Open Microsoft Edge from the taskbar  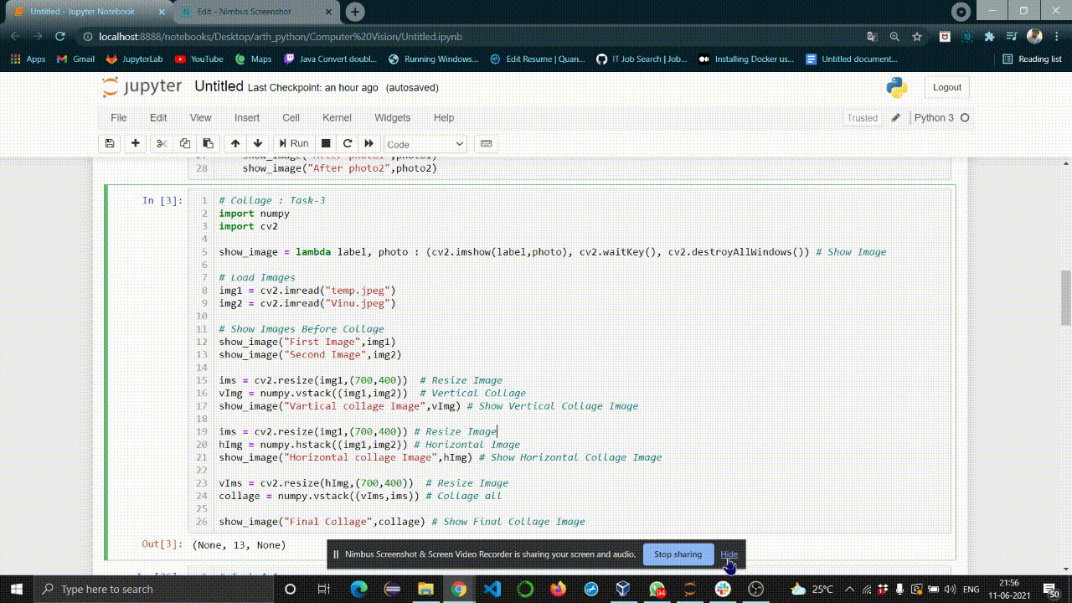point(359,589)
